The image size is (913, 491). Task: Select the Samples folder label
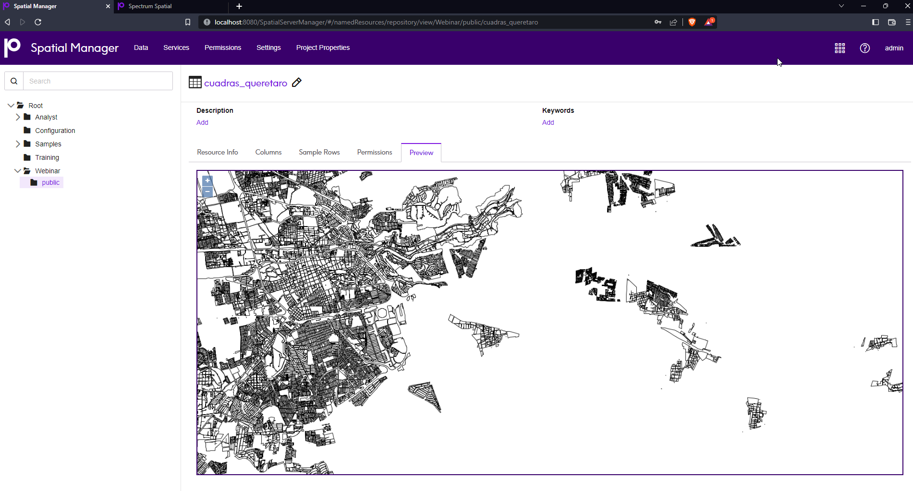click(x=48, y=144)
